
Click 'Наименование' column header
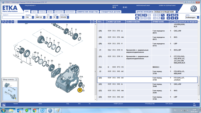pos(139,22)
